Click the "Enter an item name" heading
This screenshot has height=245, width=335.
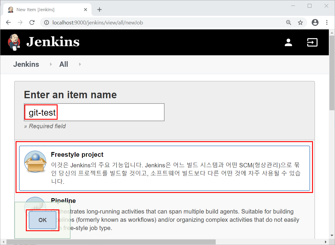coord(70,95)
